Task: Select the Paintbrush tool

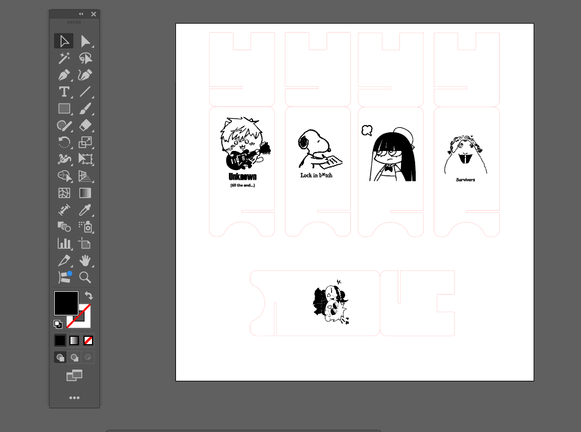Action: pyautogui.click(x=86, y=108)
